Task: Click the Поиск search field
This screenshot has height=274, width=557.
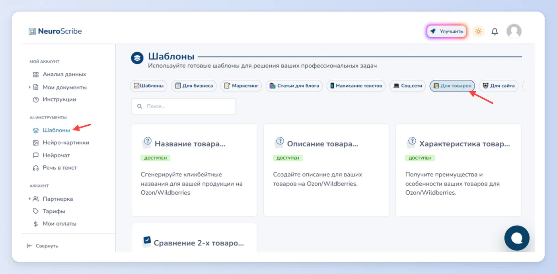Action: (183, 106)
